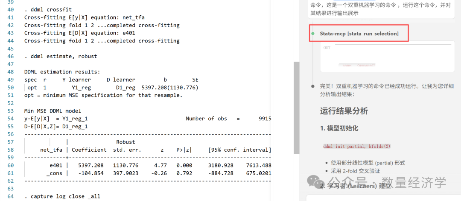The image size is (461, 201).
Task: Click the bullet '使用部分线性模型 (partial) 形式'
Action: (368, 163)
